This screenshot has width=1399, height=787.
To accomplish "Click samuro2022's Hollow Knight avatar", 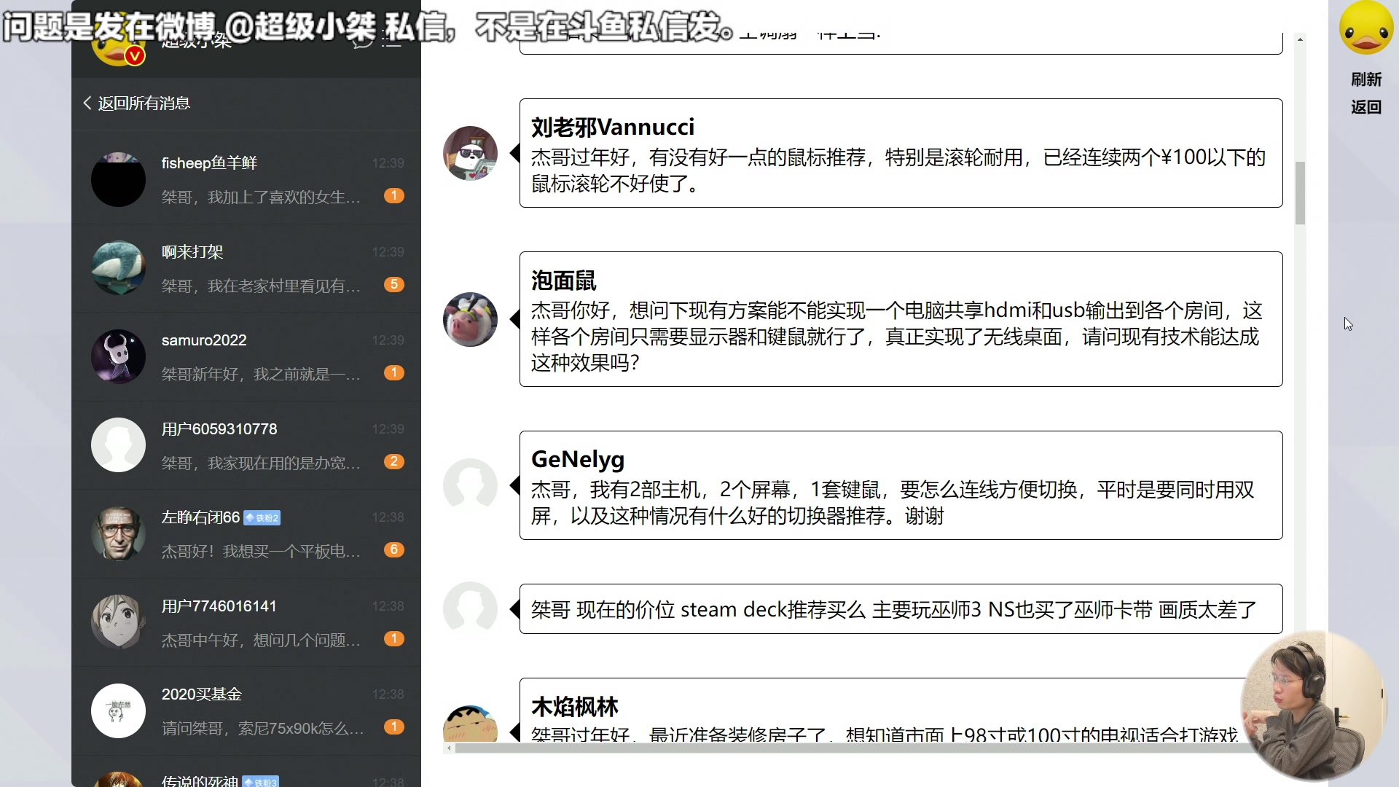I will (118, 356).
